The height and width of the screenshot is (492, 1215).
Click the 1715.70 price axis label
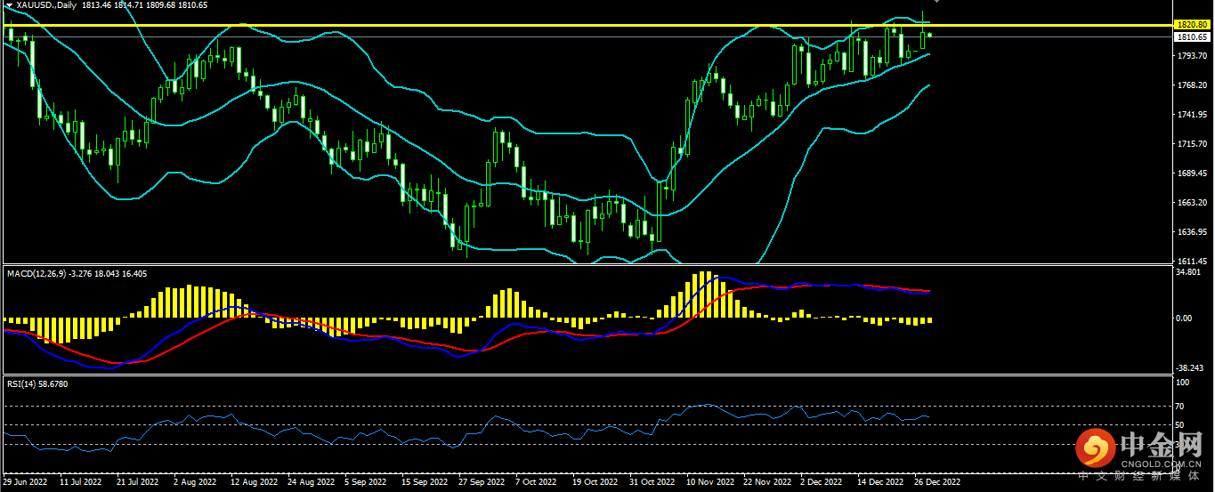pos(1191,144)
